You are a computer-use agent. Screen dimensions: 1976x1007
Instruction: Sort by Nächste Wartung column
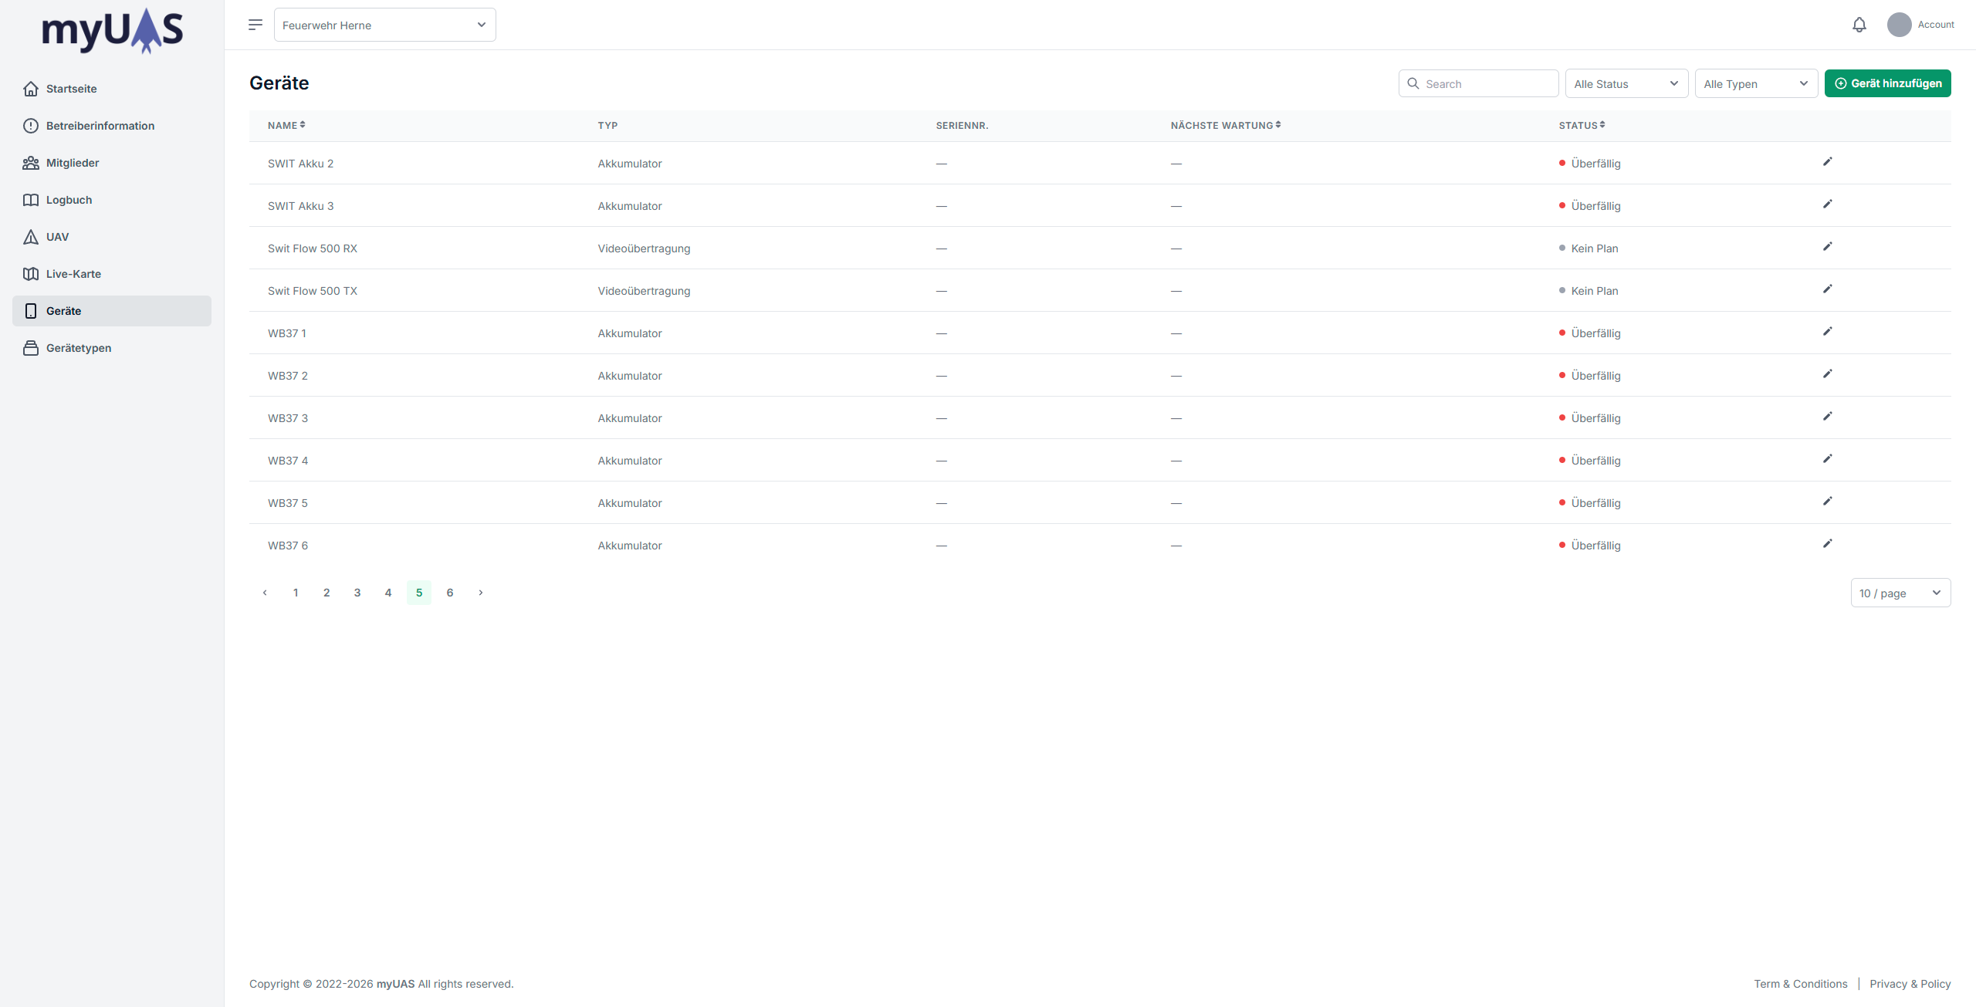[1225, 125]
